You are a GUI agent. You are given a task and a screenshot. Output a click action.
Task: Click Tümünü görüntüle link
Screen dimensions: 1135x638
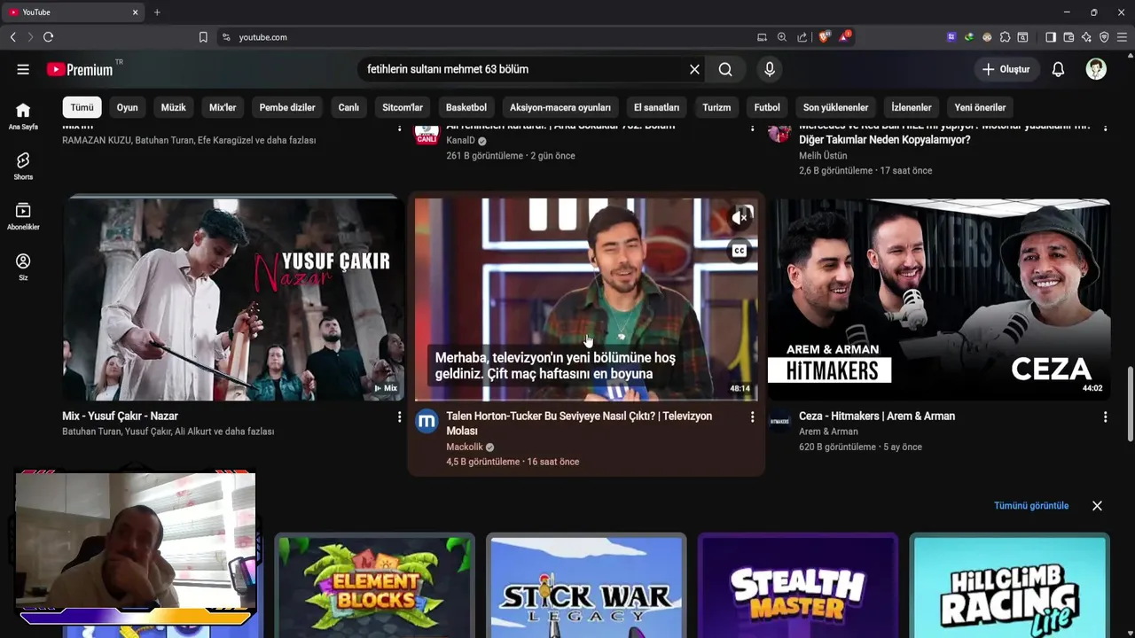click(x=1031, y=505)
